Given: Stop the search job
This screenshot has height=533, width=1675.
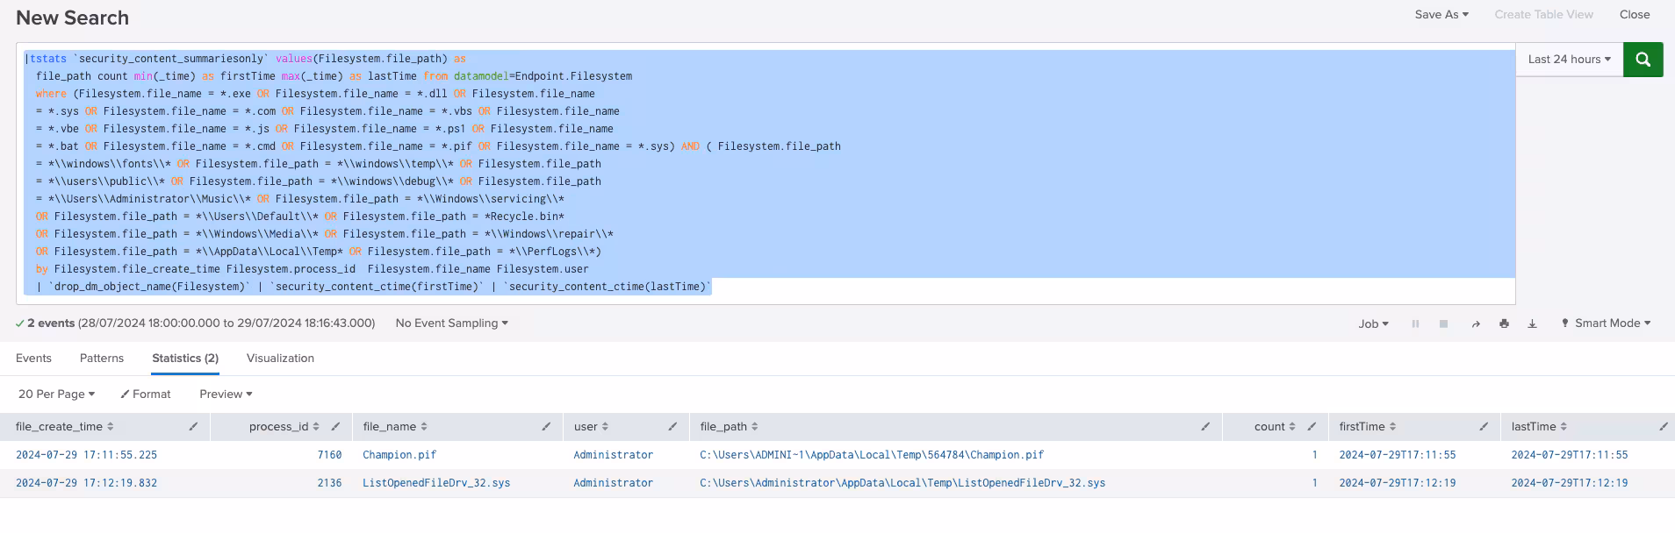Looking at the screenshot, I should tap(1443, 324).
